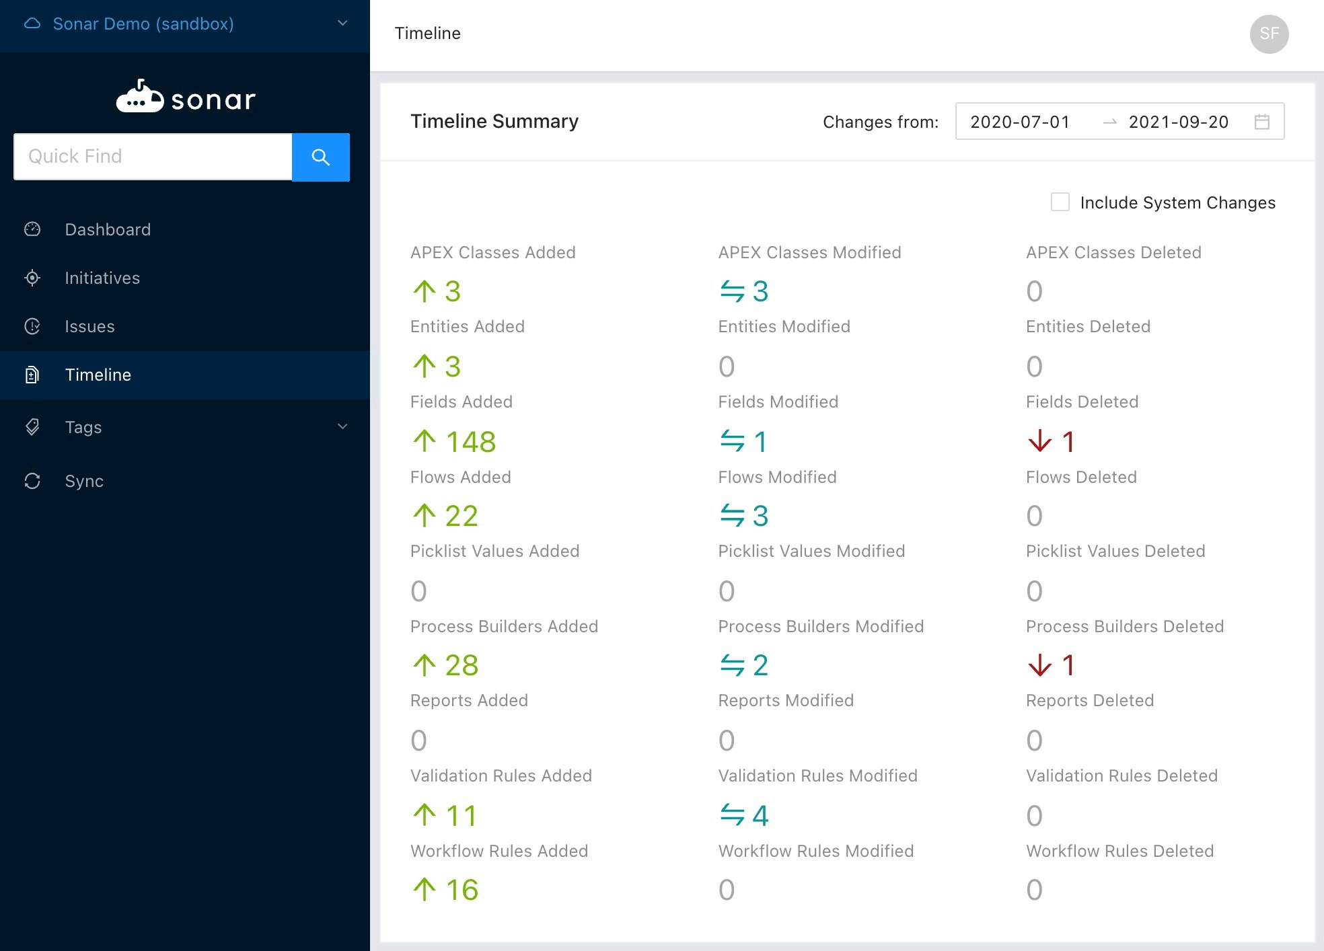Click the cloud icon beside Sonar Demo
The width and height of the screenshot is (1324, 951).
pyautogui.click(x=32, y=24)
